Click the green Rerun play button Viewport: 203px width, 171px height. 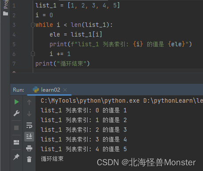16,102
